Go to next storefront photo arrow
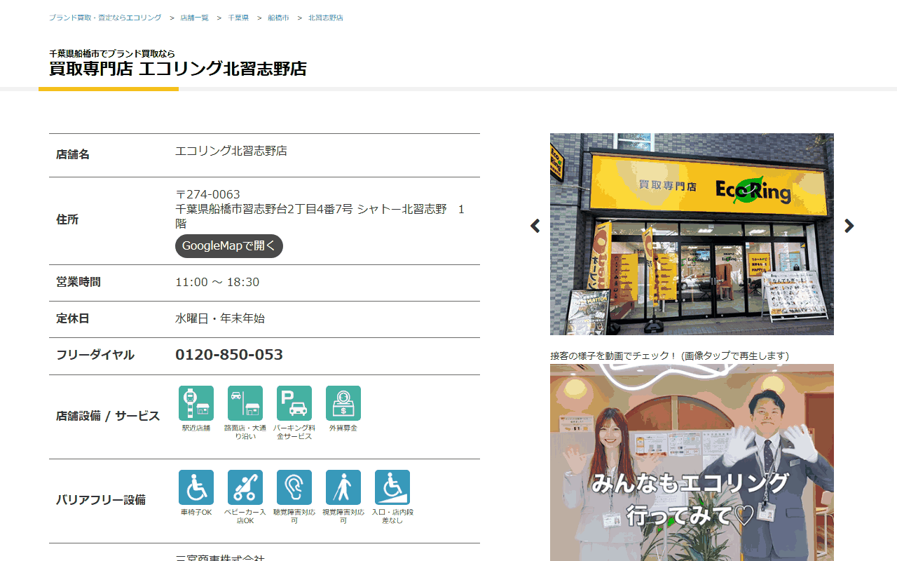Image resolution: width=897 pixels, height=561 pixels. click(x=849, y=226)
